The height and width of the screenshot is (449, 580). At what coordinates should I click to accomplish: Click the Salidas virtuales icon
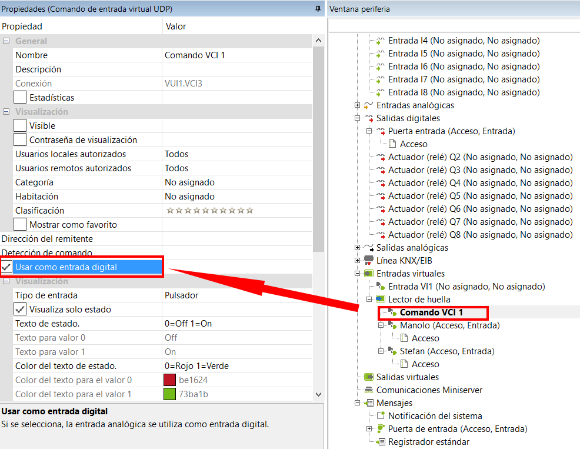[369, 377]
